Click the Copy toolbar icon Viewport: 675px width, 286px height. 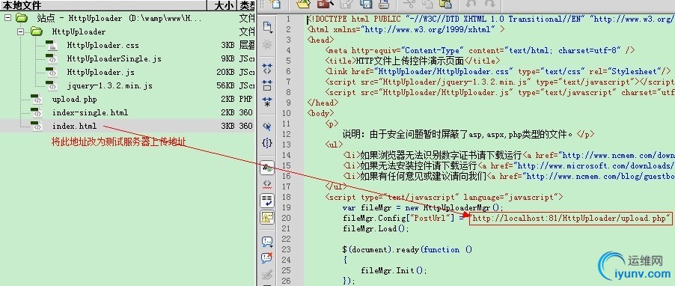427,4
